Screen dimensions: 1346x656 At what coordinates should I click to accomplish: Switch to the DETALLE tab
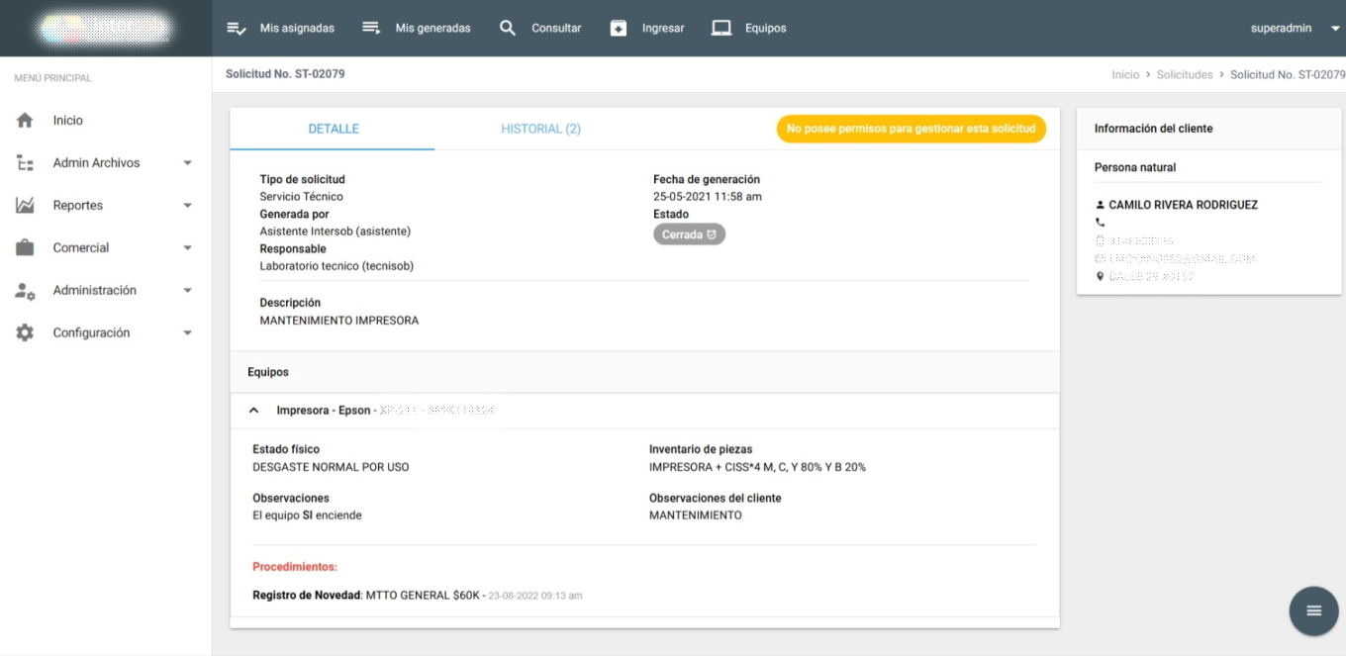tap(334, 129)
